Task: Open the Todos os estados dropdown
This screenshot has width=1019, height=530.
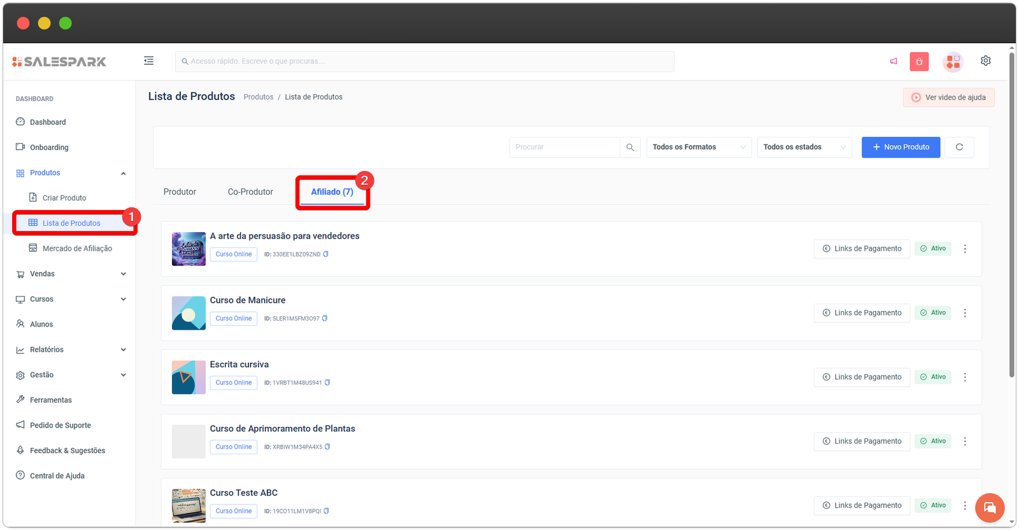Action: click(804, 147)
